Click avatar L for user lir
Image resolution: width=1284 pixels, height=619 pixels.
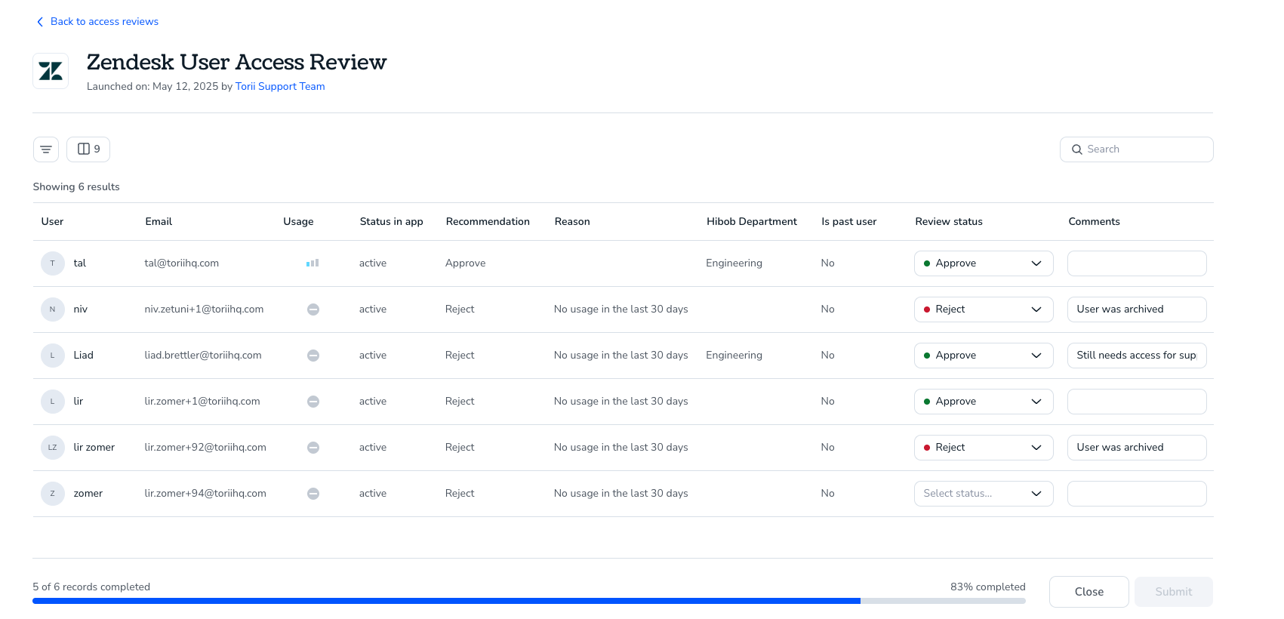52,402
